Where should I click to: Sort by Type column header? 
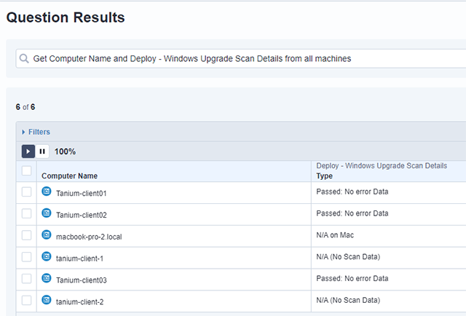tap(324, 175)
